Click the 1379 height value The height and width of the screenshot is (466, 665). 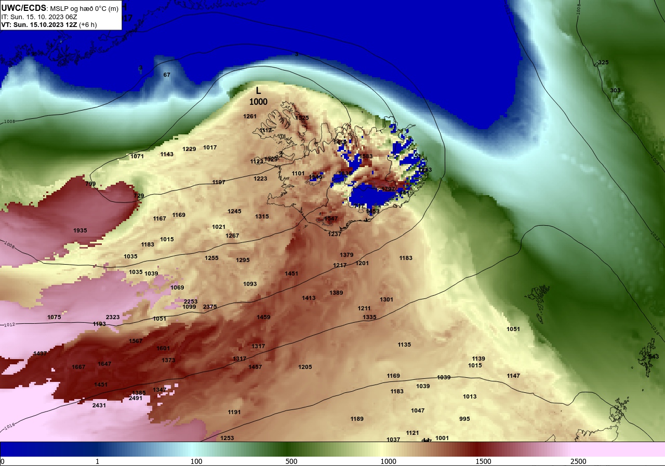(x=347, y=255)
